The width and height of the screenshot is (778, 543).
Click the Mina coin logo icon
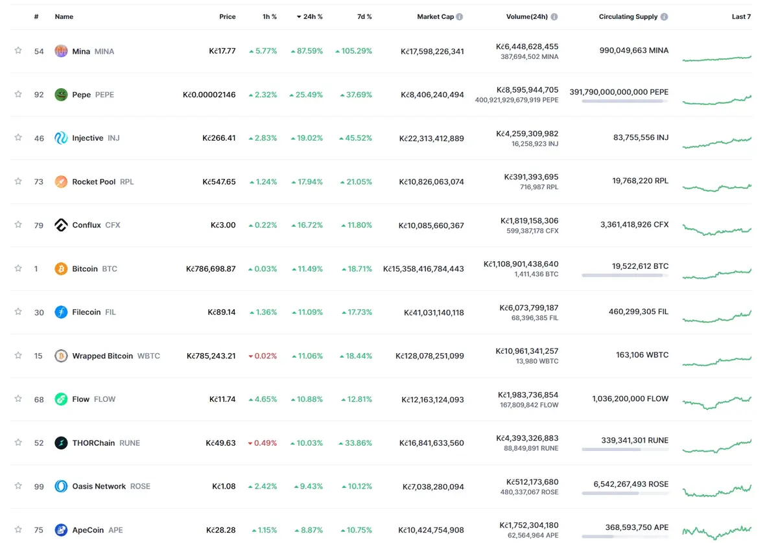61,51
